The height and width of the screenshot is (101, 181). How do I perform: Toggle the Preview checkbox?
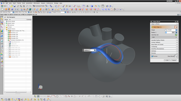click(x=152, y=56)
